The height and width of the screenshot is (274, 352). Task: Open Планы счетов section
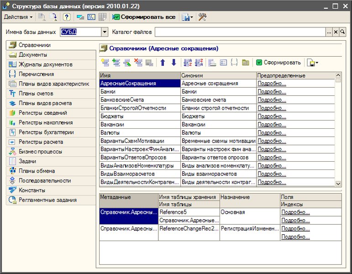51,94
